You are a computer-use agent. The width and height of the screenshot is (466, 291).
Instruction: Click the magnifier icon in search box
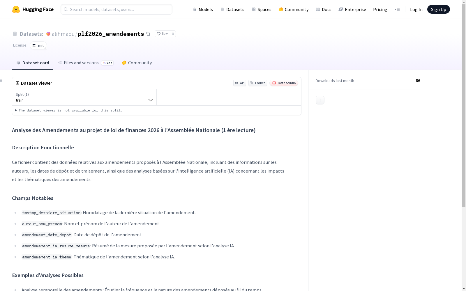66,9
